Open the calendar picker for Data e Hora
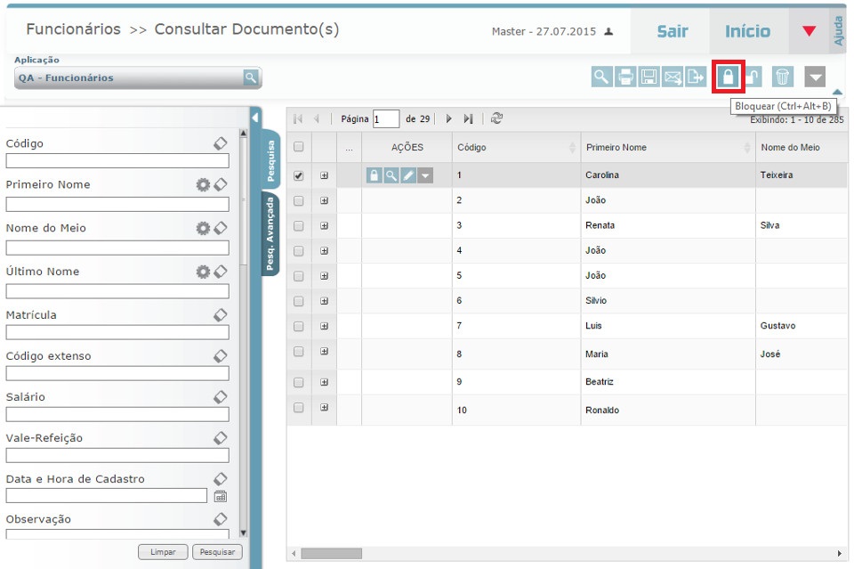854x569 pixels. (221, 496)
